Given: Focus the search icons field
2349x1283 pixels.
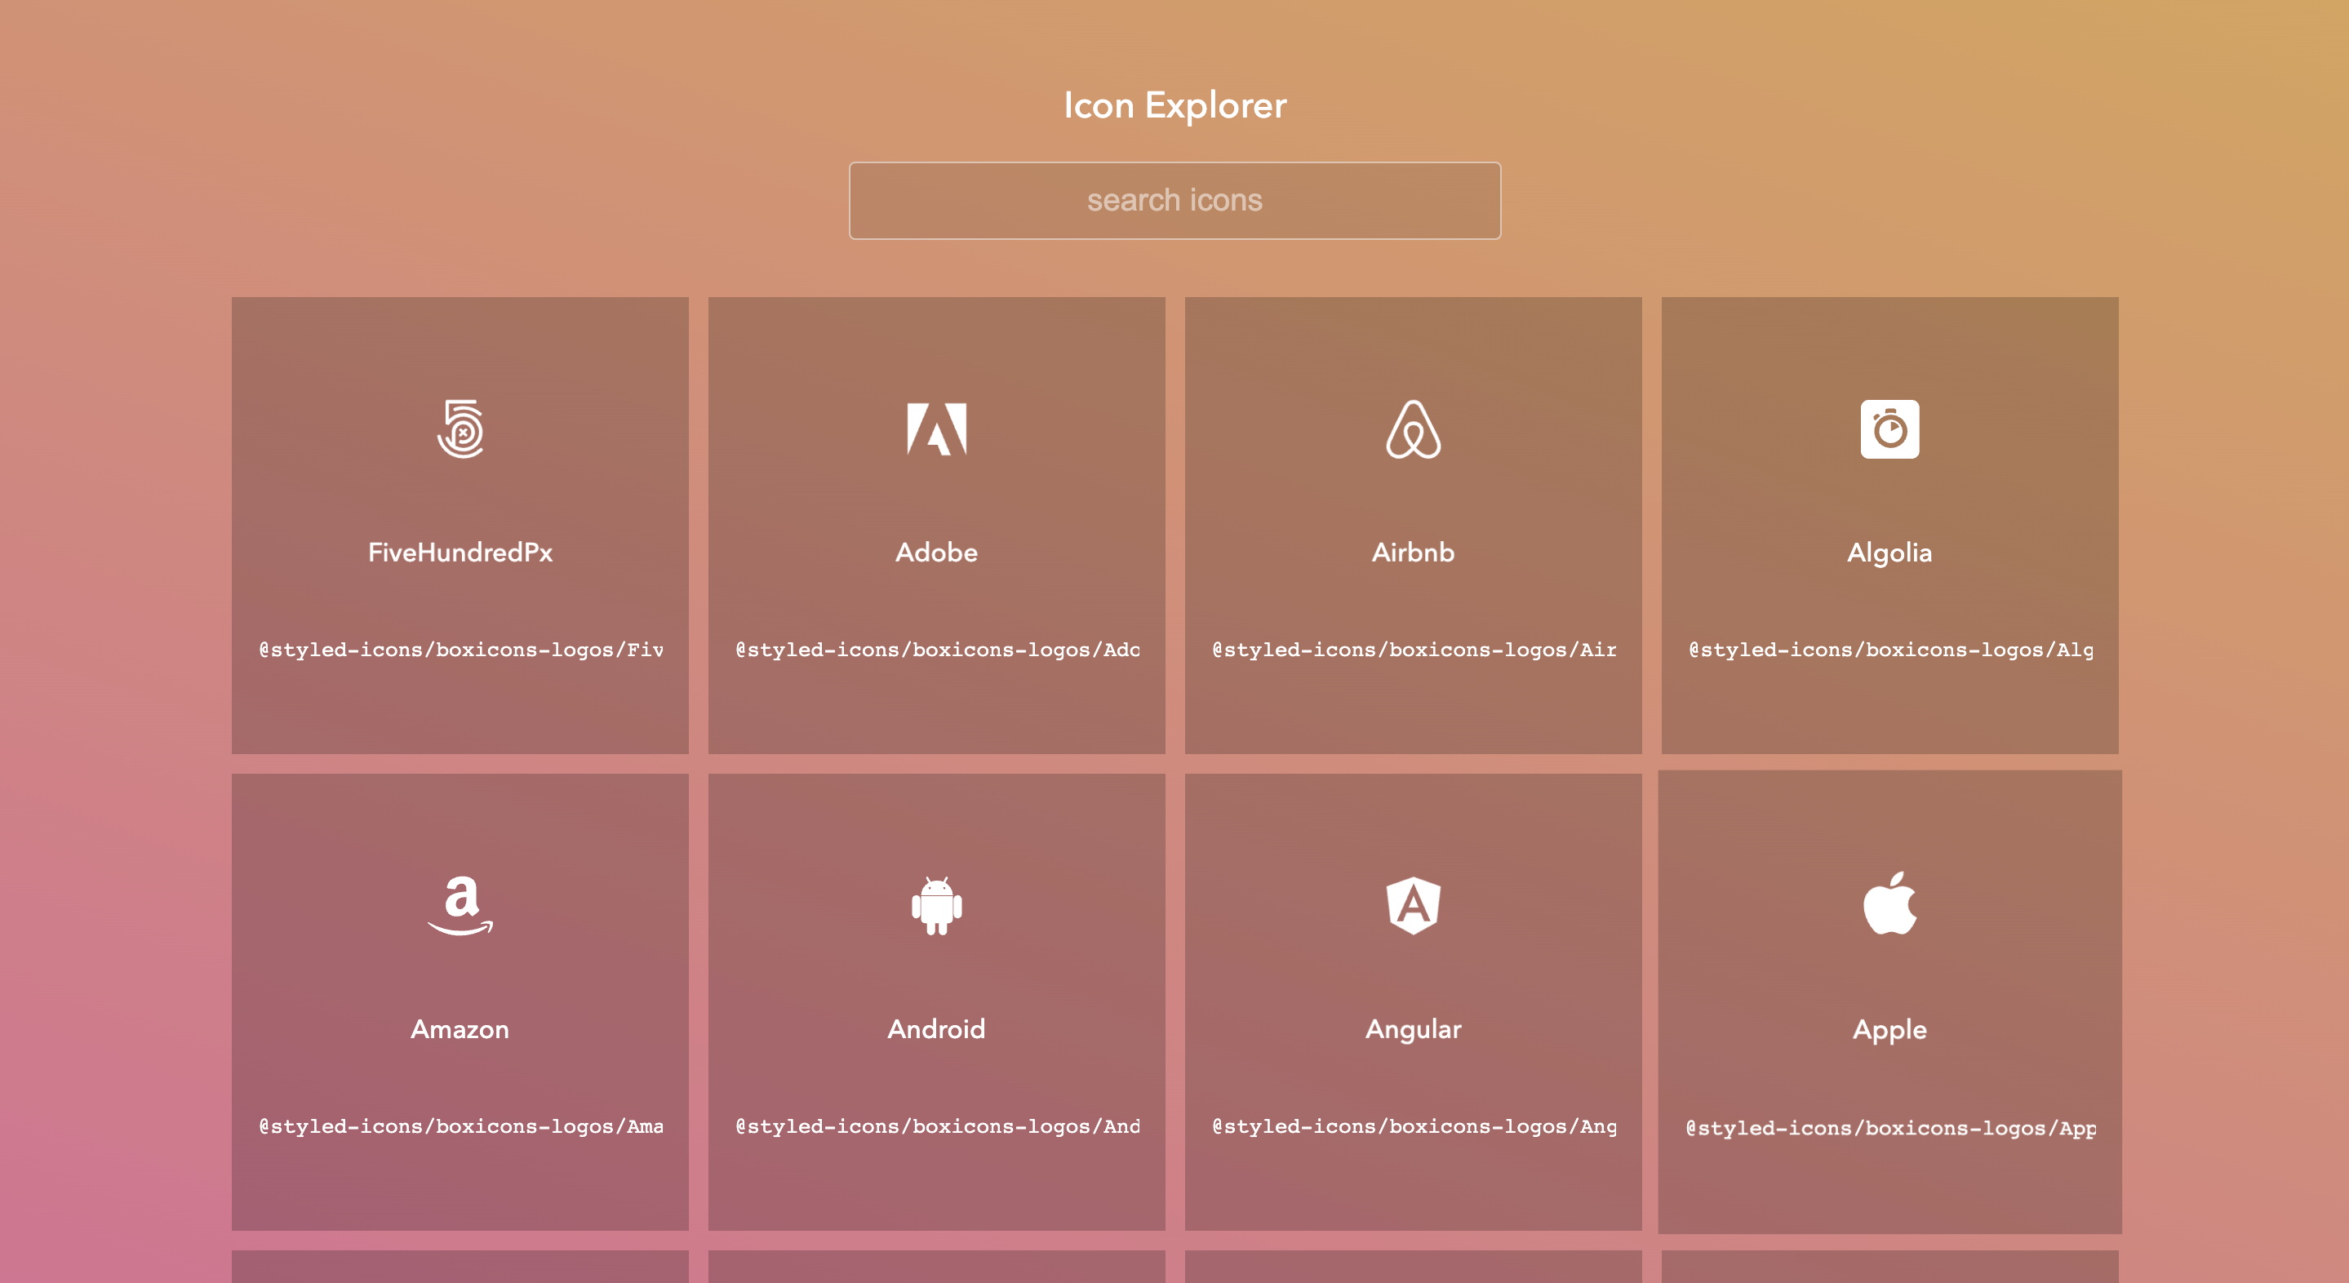Looking at the screenshot, I should pos(1174,201).
